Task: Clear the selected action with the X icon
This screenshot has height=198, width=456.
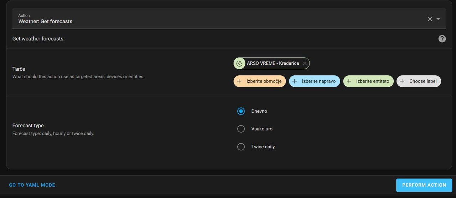Action: (430, 19)
